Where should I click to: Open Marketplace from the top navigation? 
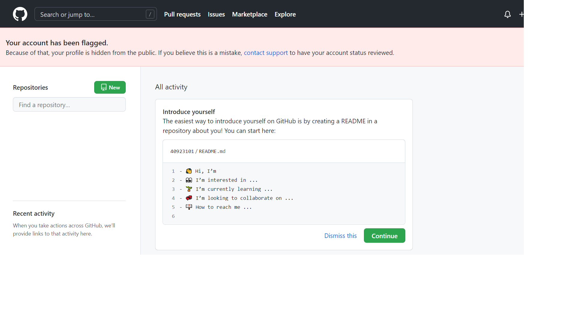click(250, 14)
